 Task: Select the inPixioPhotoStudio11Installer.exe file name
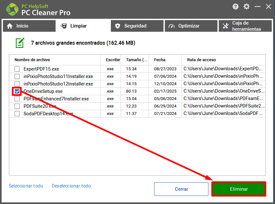click(x=58, y=76)
